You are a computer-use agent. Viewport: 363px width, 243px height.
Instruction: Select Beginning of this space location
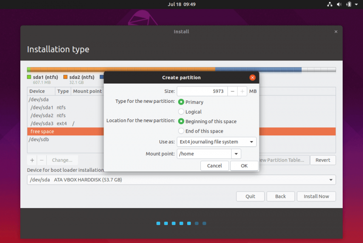[181, 122]
